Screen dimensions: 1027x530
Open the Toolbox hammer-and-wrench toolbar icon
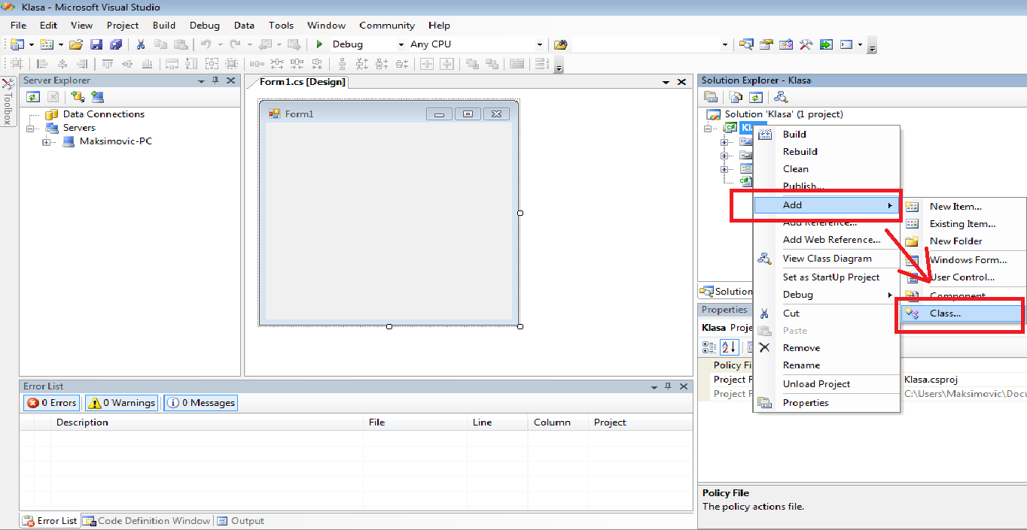(x=806, y=44)
